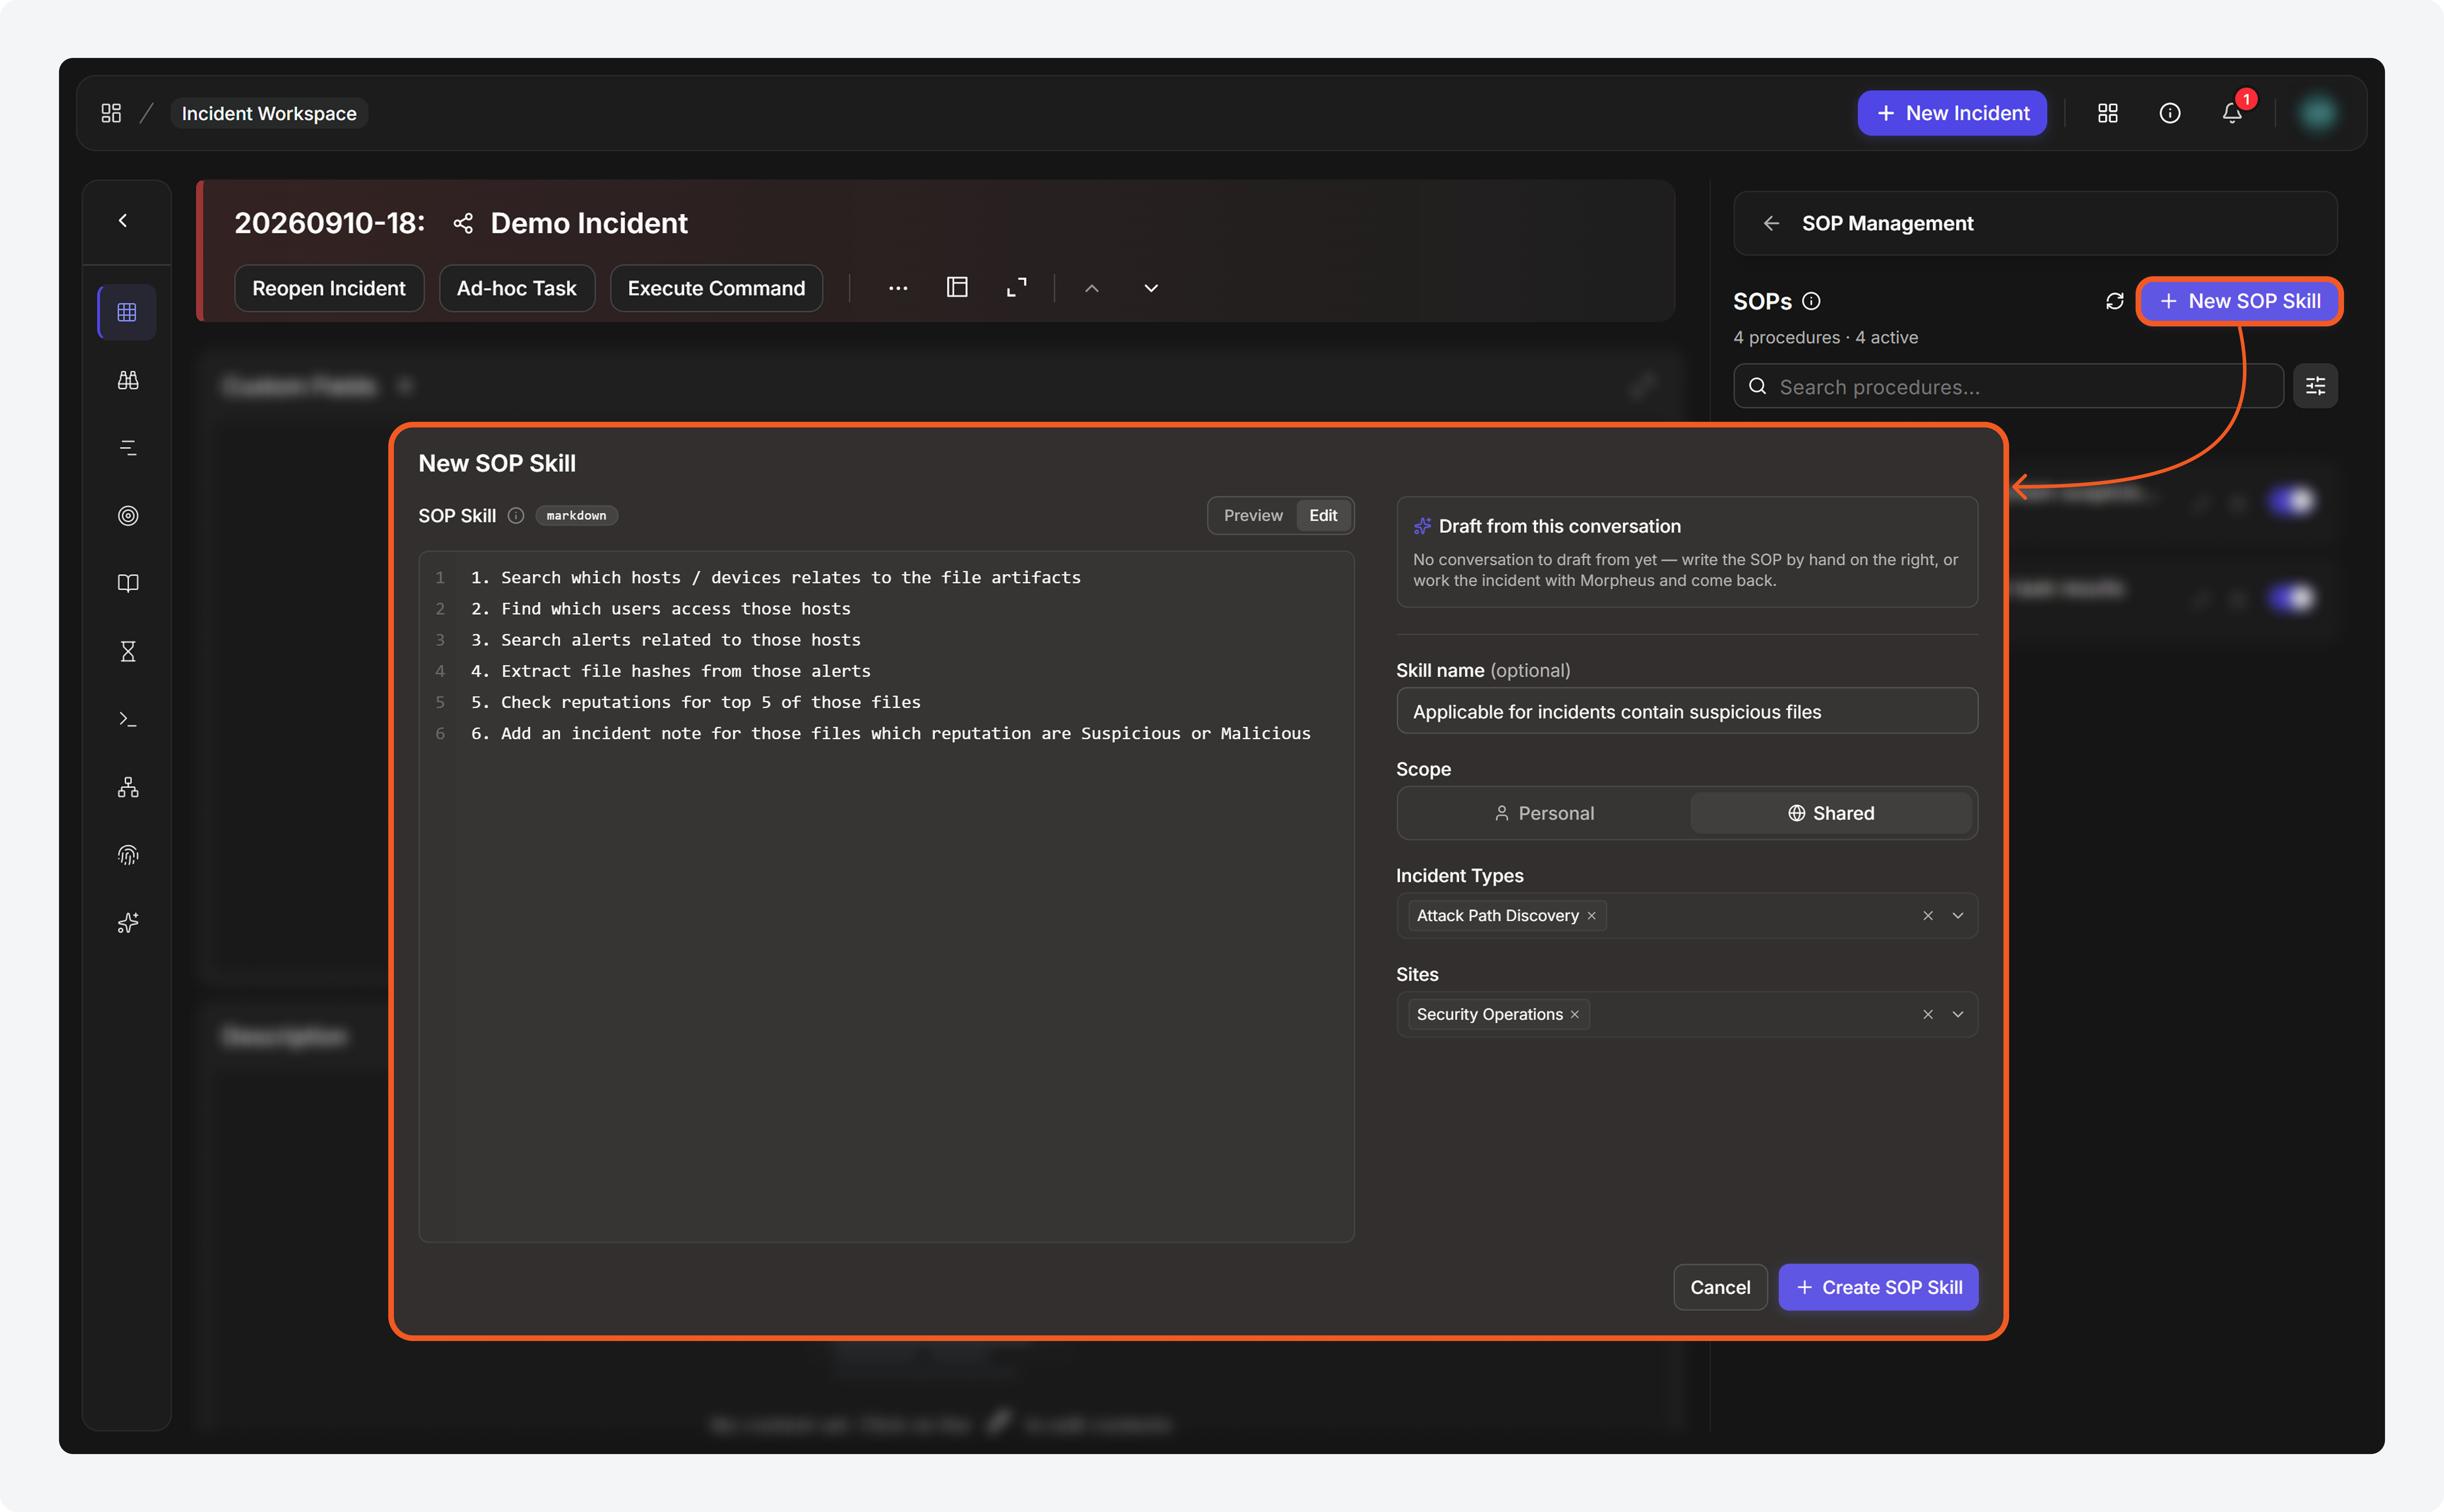The image size is (2444, 1512).
Task: Open the more options ellipsis in incident toolbar
Action: point(898,288)
